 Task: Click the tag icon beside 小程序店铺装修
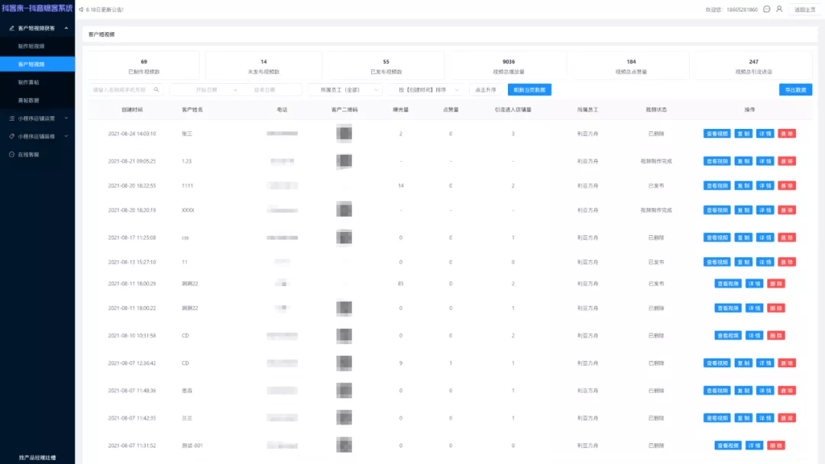click(x=11, y=137)
